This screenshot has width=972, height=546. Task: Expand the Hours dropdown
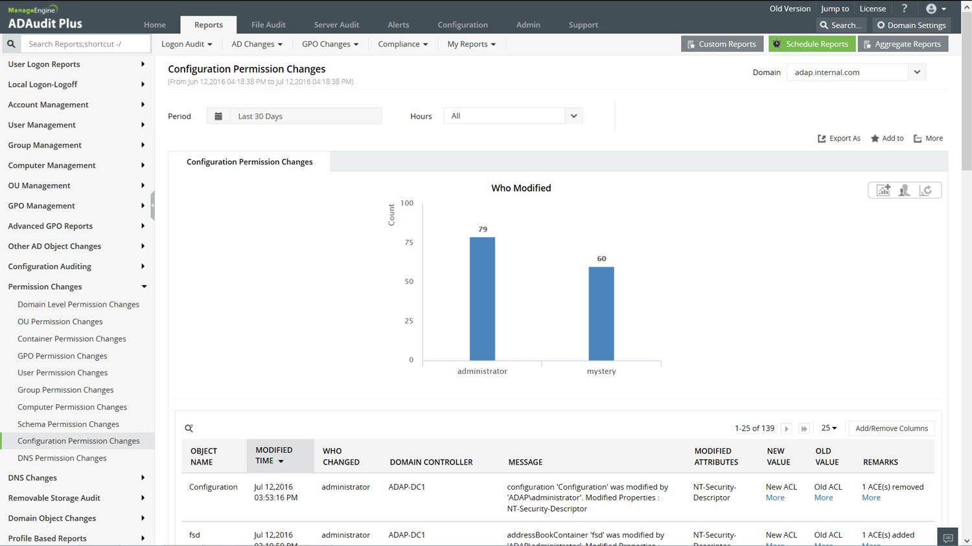[573, 116]
